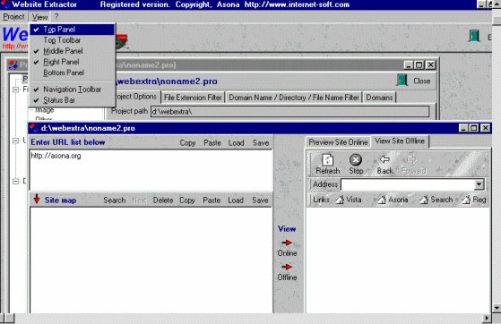The width and height of the screenshot is (501, 324).
Task: Open the Asona link home icon
Action: [382, 200]
